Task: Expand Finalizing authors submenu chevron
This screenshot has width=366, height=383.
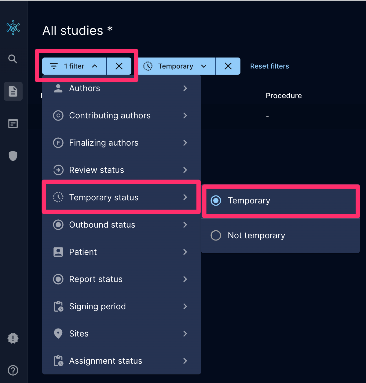Action: [x=185, y=143]
